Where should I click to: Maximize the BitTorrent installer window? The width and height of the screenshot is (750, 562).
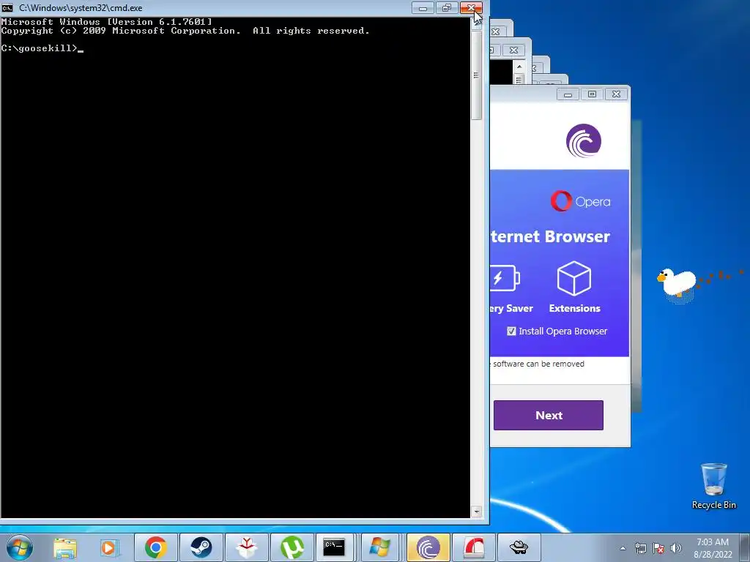click(592, 94)
